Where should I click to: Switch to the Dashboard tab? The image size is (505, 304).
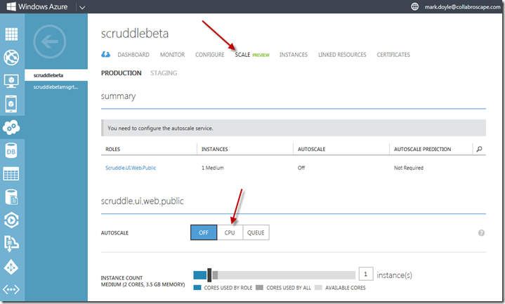pos(133,55)
